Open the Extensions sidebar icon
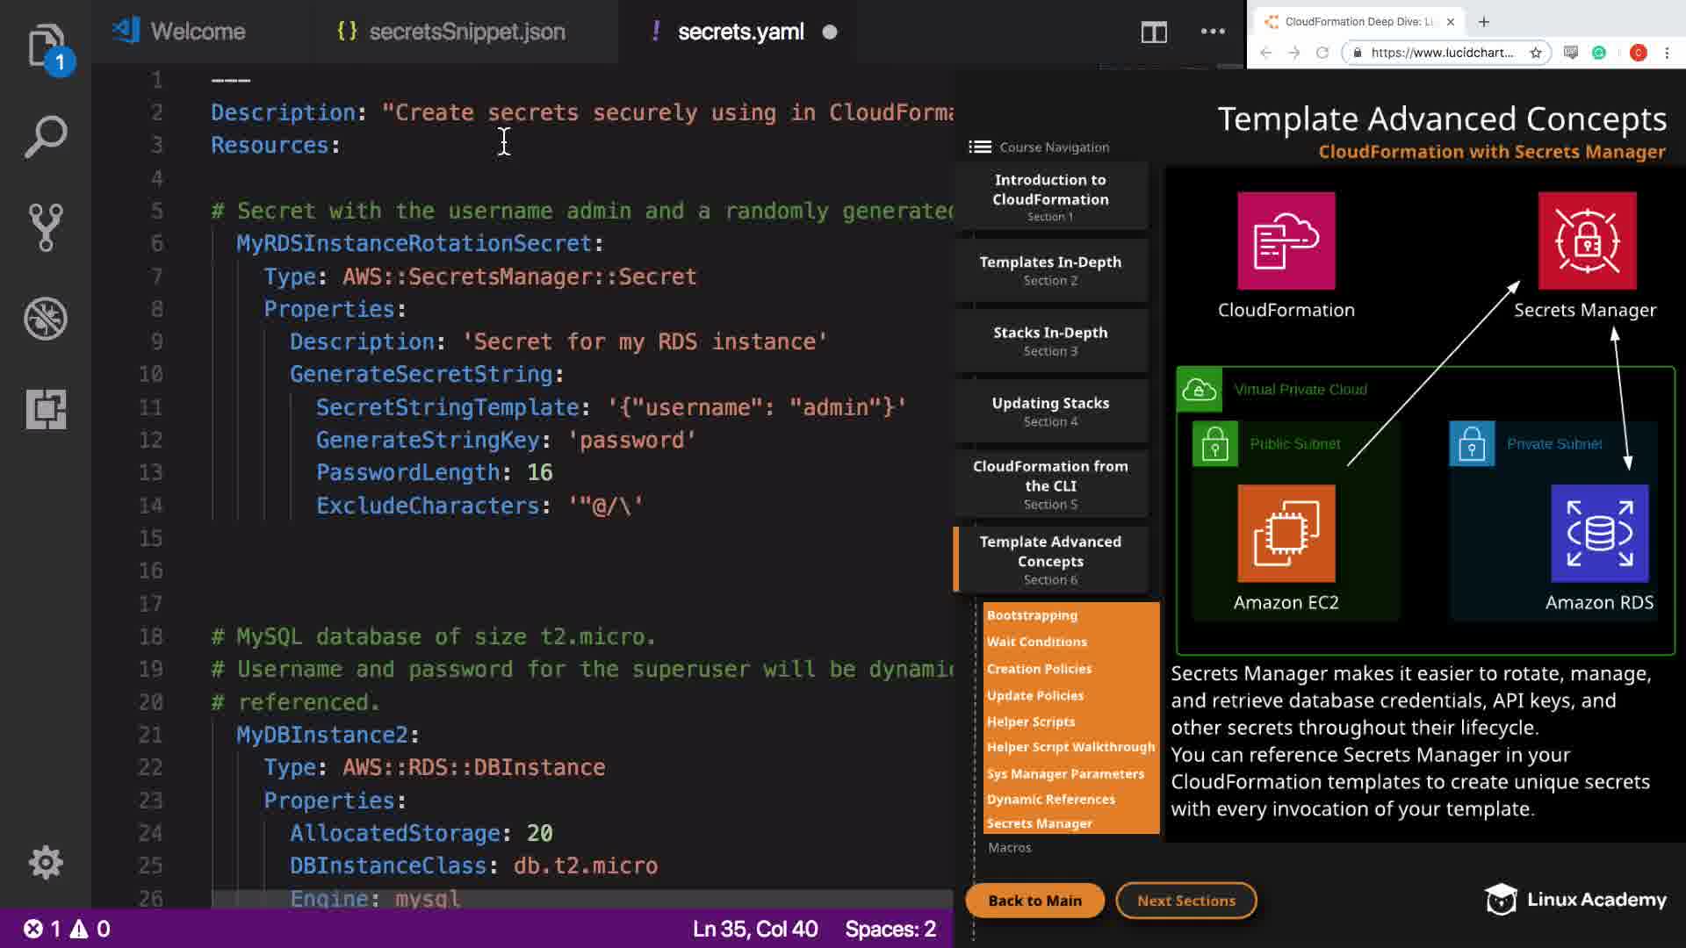 tap(46, 409)
